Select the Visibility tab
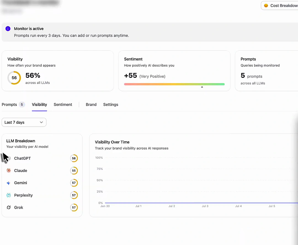298x245 pixels. pyautogui.click(x=39, y=105)
